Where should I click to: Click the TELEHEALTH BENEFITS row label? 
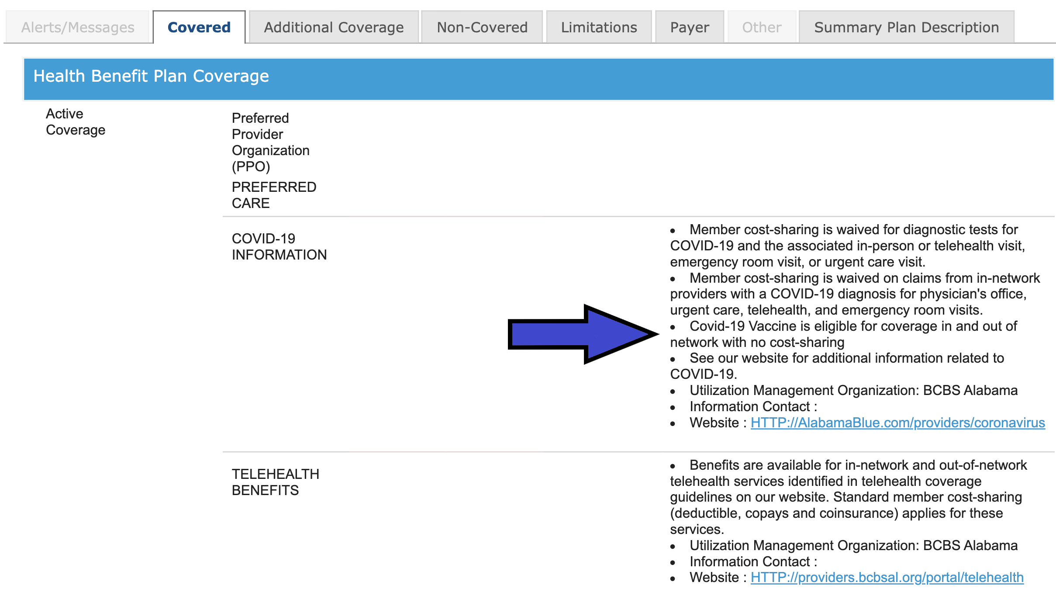coord(275,482)
